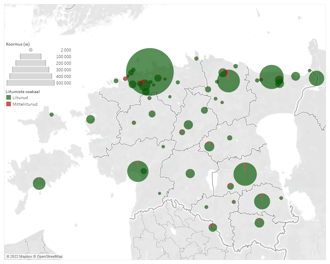The image size is (330, 264).
Task: Open the OpenStreetMap attribution link
Action: click(x=48, y=256)
